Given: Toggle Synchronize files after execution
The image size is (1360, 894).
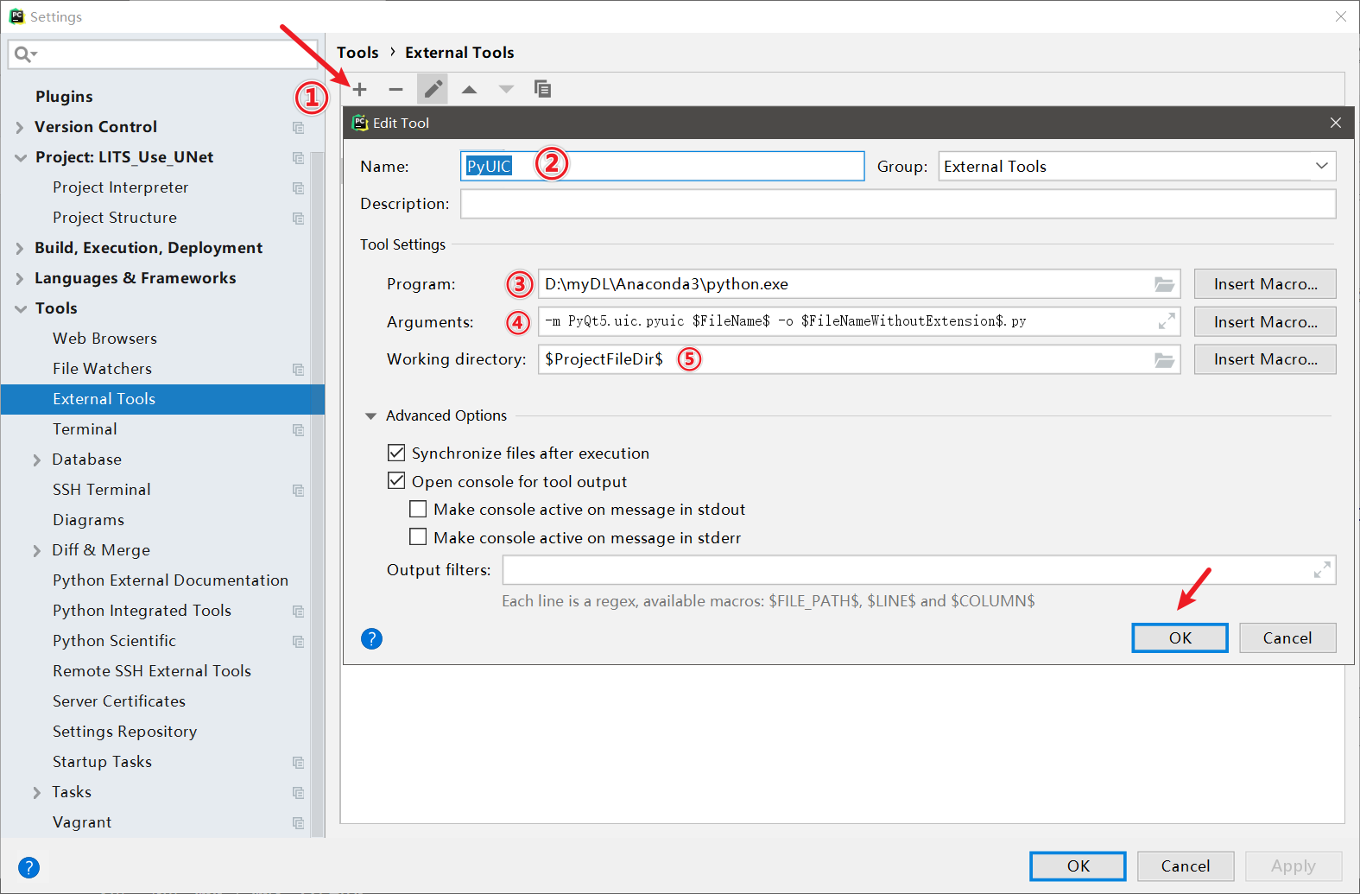Looking at the screenshot, I should click(x=396, y=453).
